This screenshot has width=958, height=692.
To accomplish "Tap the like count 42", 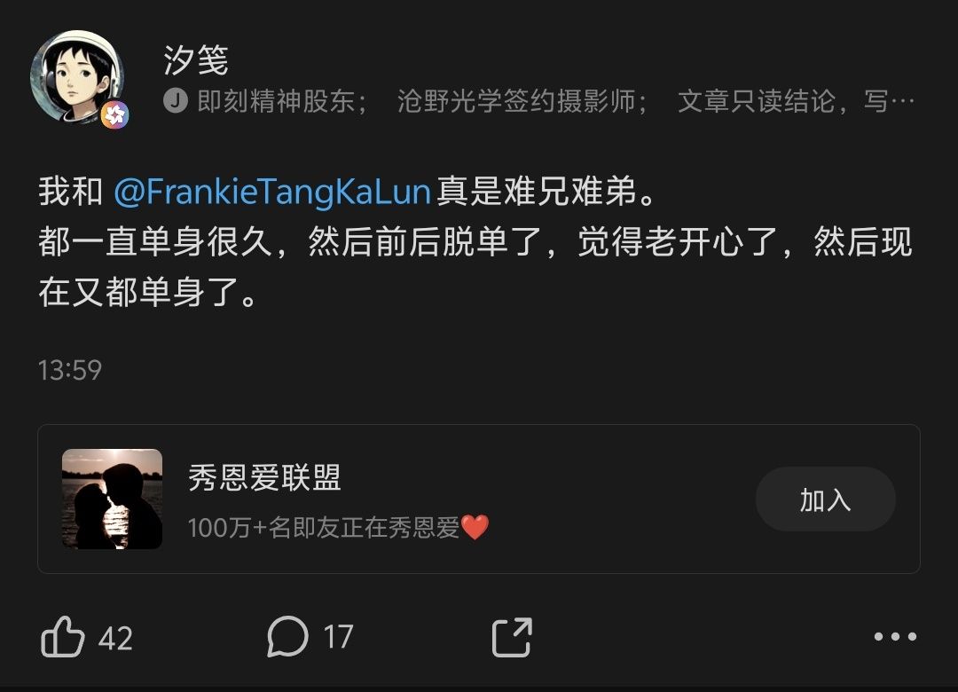I will point(115,638).
